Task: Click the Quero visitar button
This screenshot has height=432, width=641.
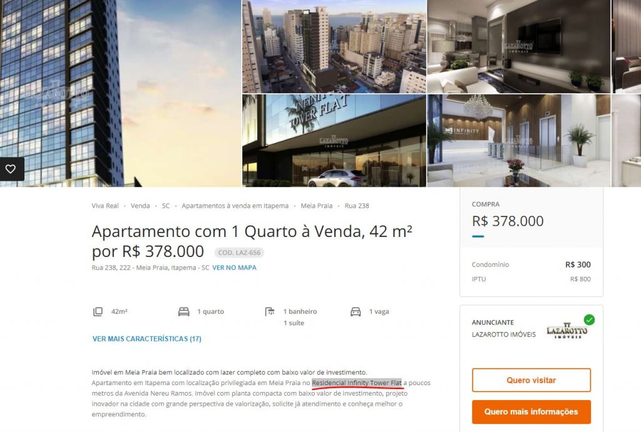Action: (531, 380)
